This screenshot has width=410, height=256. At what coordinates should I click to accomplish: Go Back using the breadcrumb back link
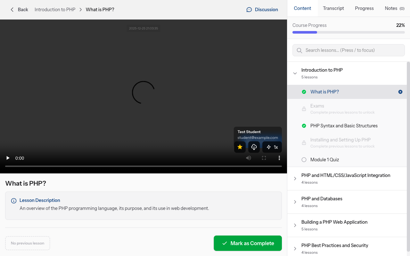19,10
